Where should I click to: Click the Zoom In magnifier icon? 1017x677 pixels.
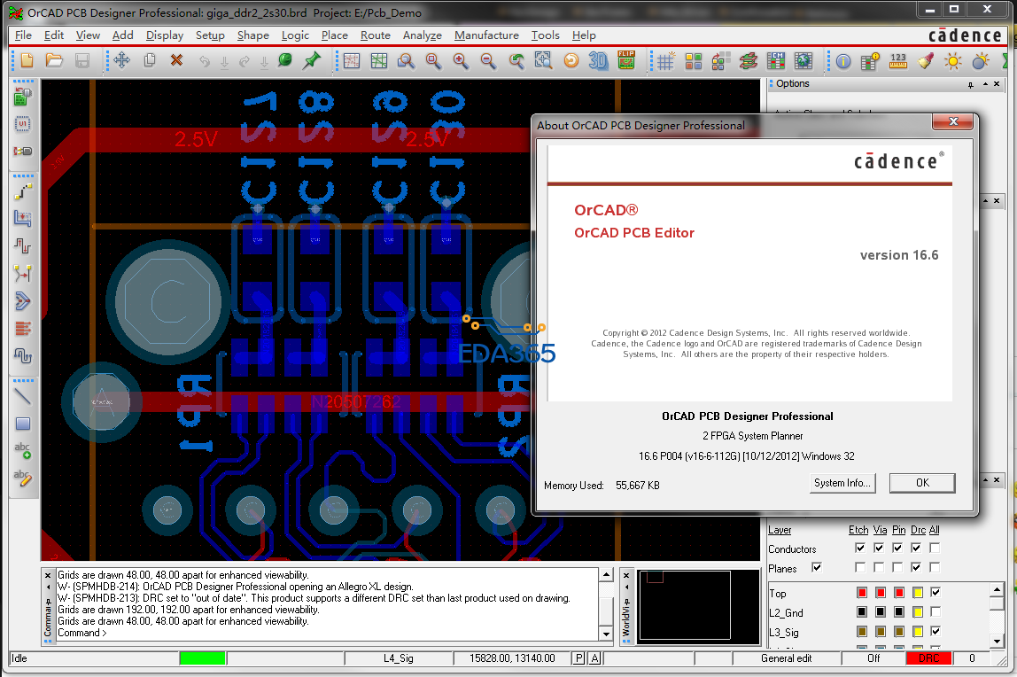point(461,61)
